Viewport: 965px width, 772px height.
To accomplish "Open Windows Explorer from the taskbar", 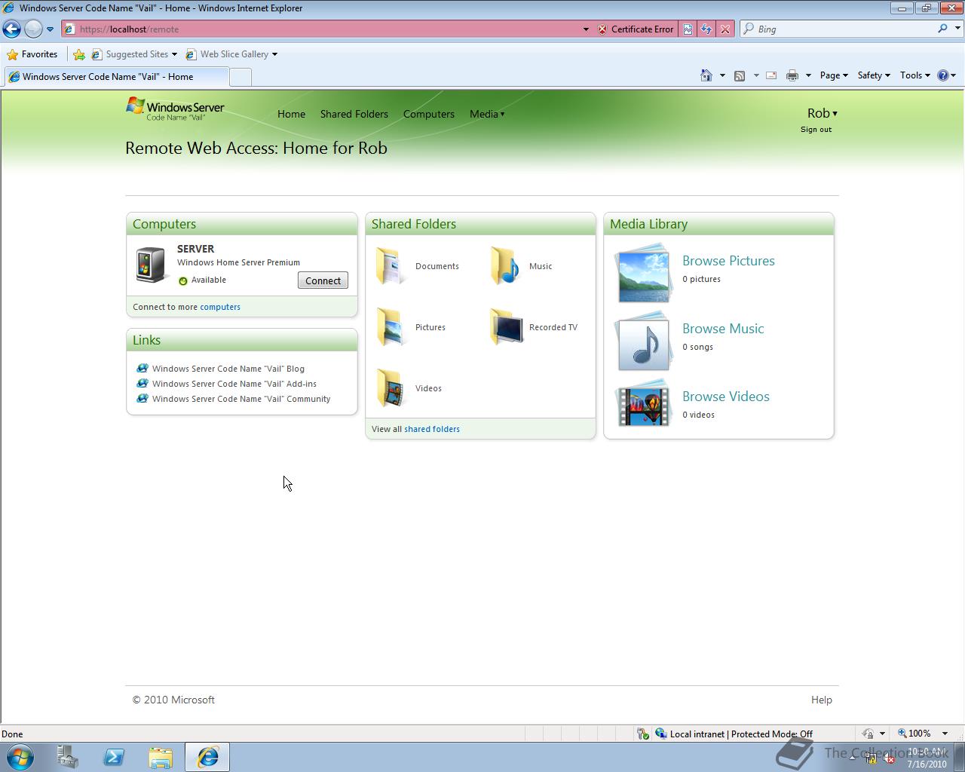I will click(161, 757).
